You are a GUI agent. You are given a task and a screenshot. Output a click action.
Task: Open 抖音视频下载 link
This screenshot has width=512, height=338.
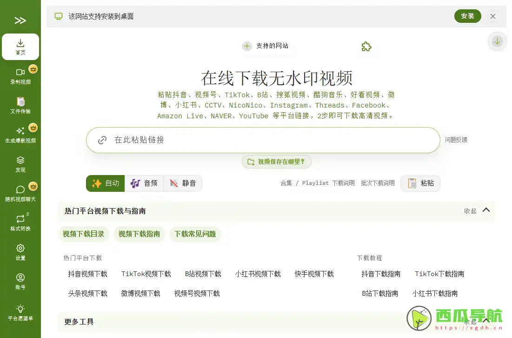click(87, 274)
